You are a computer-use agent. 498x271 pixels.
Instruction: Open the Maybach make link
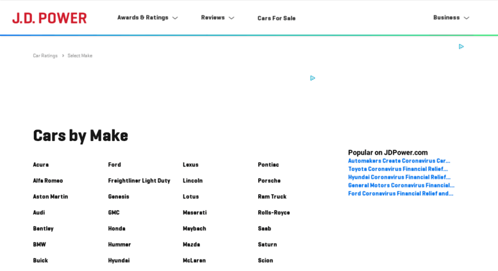pos(194,229)
